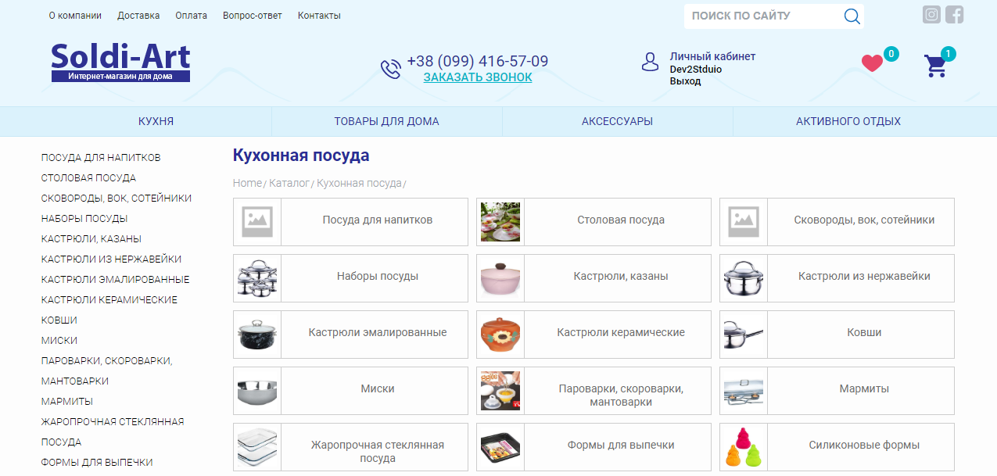Open the ТОВАРЫ ДЛЯ ДОМА menu
This screenshot has width=997, height=476.
click(x=386, y=121)
